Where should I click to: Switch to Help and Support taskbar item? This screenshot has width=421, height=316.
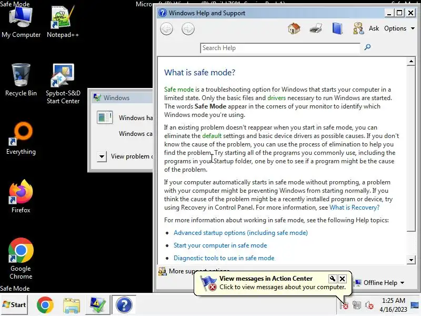(124, 305)
